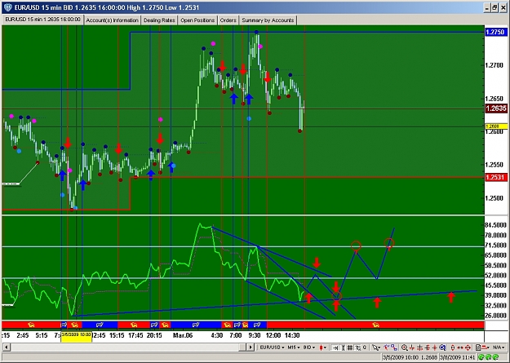Click the yellow 1.2608 price marker on axis
This screenshot has width=510, height=363.
click(496, 126)
